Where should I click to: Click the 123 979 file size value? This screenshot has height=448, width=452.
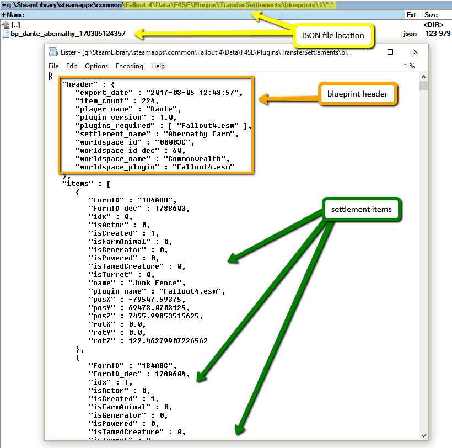pos(438,34)
